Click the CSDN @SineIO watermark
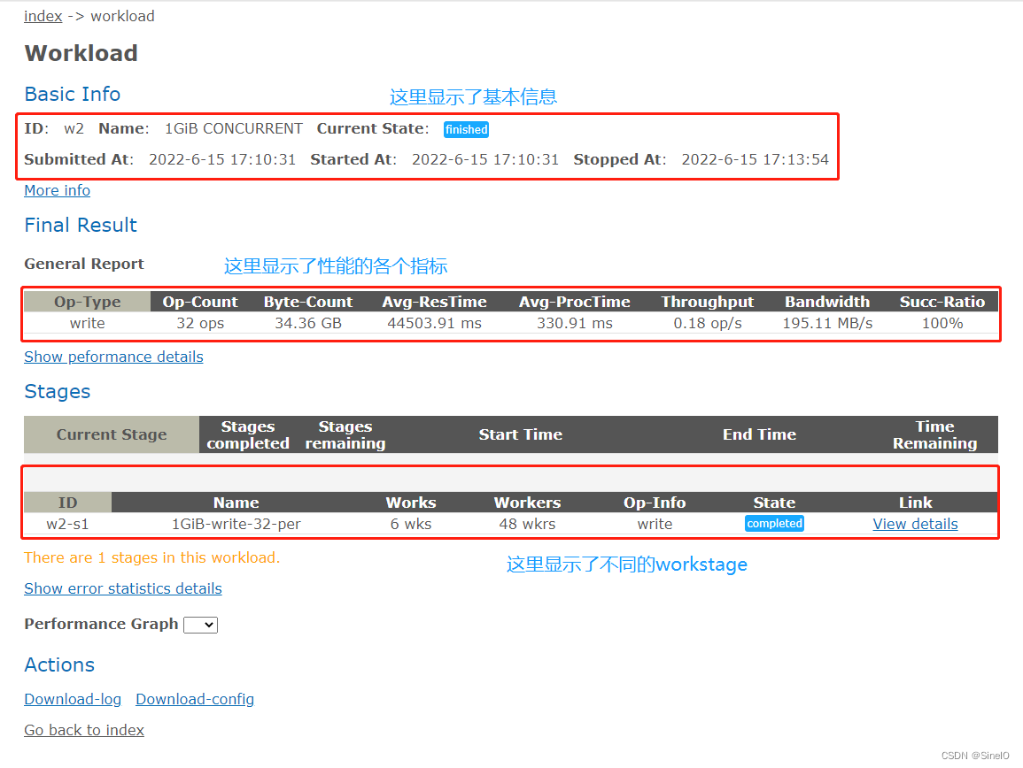1023x768 pixels. pyautogui.click(x=974, y=755)
